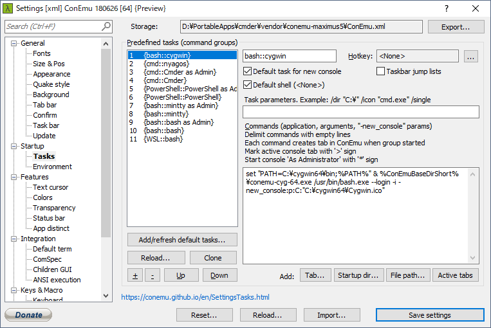Click the settings tree scrollbar down arrow
Screen dimensions: 491x328
(x=106, y=296)
